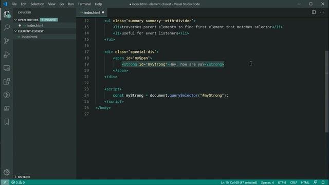Open the Bookmarks view
The height and width of the screenshot is (185, 329).
pos(7,122)
